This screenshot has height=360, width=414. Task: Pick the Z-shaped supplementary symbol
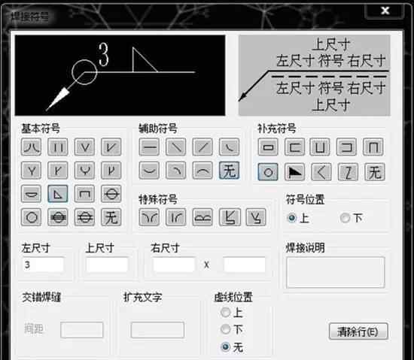pyautogui.click(x=348, y=172)
